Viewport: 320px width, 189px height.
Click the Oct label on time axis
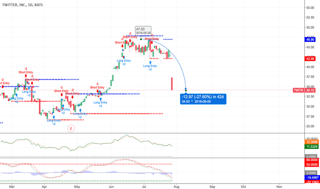pyautogui.click(x=243, y=187)
